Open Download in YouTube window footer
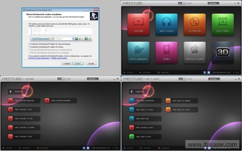 point(43,148)
